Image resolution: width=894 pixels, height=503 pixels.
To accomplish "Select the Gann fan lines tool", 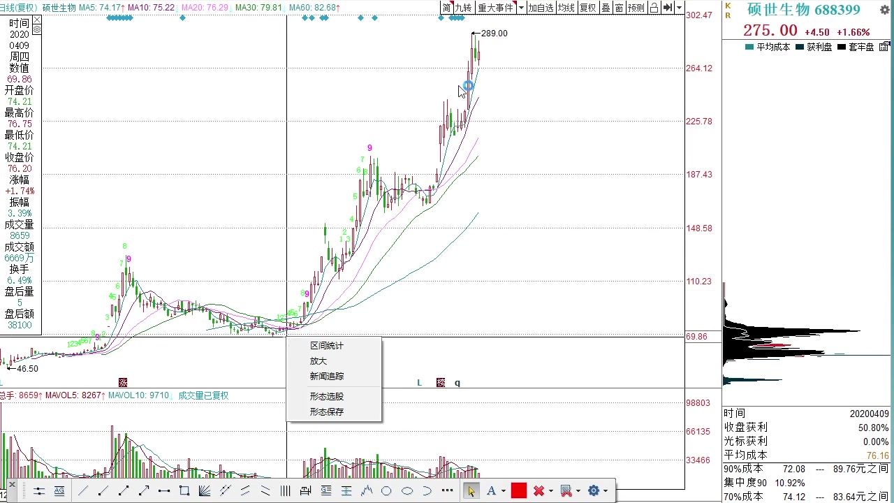I will point(205,491).
